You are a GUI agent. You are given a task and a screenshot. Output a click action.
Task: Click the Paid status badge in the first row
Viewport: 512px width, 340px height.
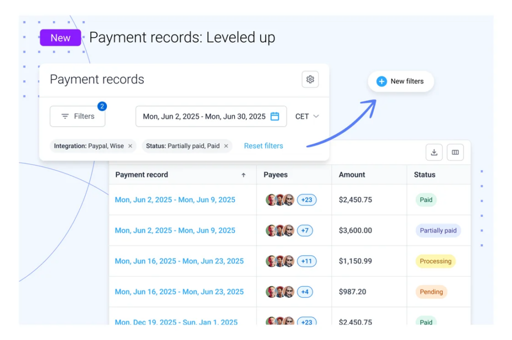425,199
